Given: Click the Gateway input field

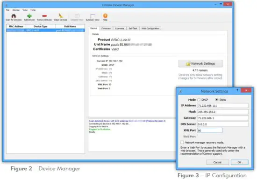Looking at the screenshot, I should (223, 118).
